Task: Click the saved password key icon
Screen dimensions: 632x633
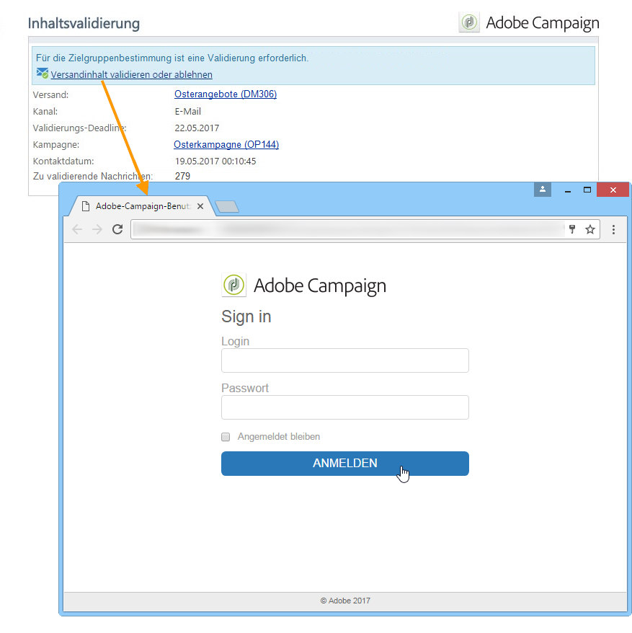Action: tap(572, 229)
